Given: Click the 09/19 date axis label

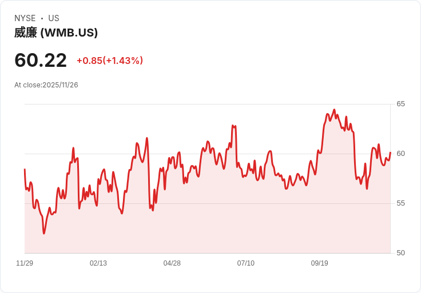Looking at the screenshot, I should 320,263.
